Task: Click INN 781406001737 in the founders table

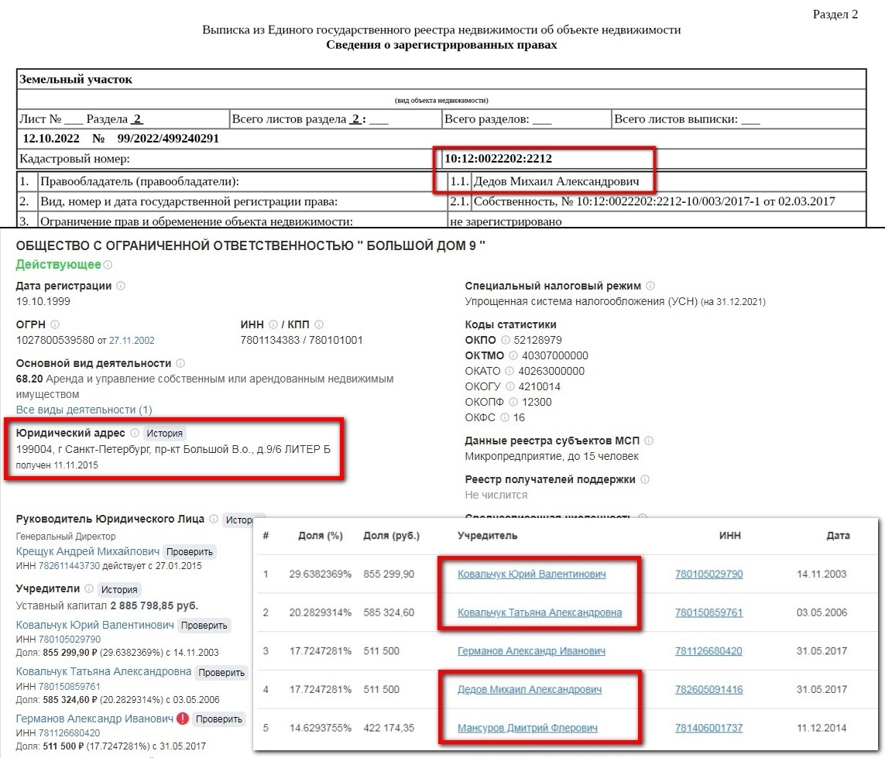Action: click(x=708, y=728)
